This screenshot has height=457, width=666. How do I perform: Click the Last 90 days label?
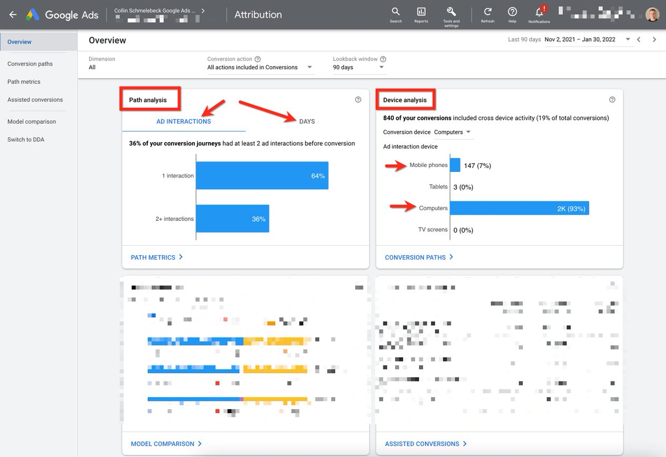524,40
